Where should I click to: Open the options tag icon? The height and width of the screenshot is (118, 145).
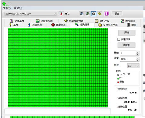coord(100,14)
